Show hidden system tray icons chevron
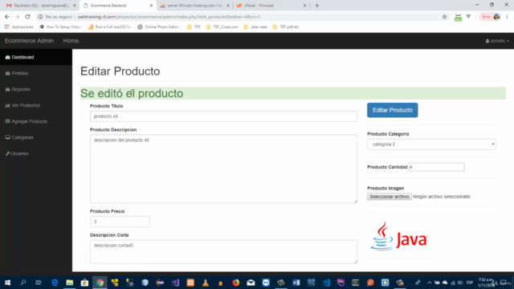This screenshot has height=289, width=514. (429, 283)
